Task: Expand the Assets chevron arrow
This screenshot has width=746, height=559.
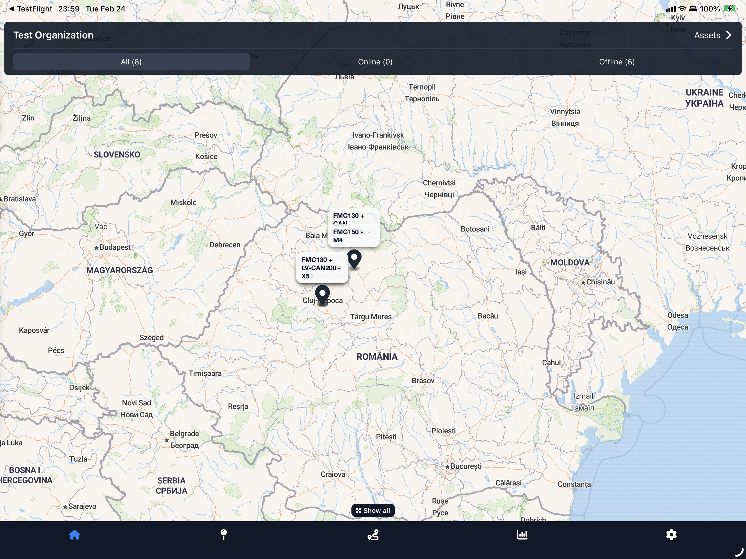Action: [x=729, y=35]
